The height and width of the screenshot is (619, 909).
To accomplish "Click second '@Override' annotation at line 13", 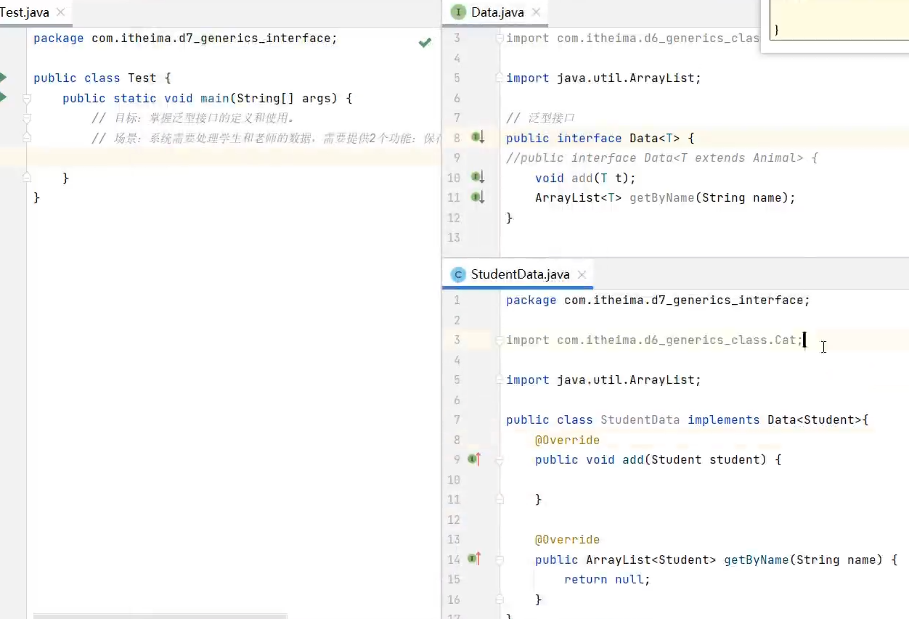I will 567,539.
